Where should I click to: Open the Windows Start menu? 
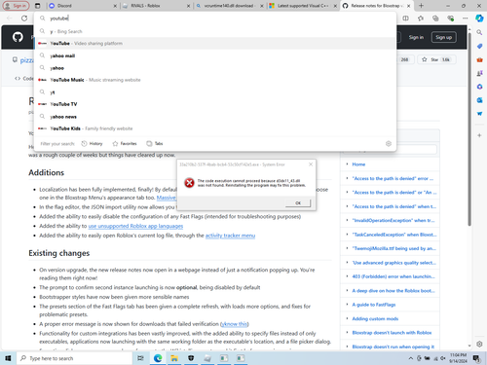tap(8, 358)
